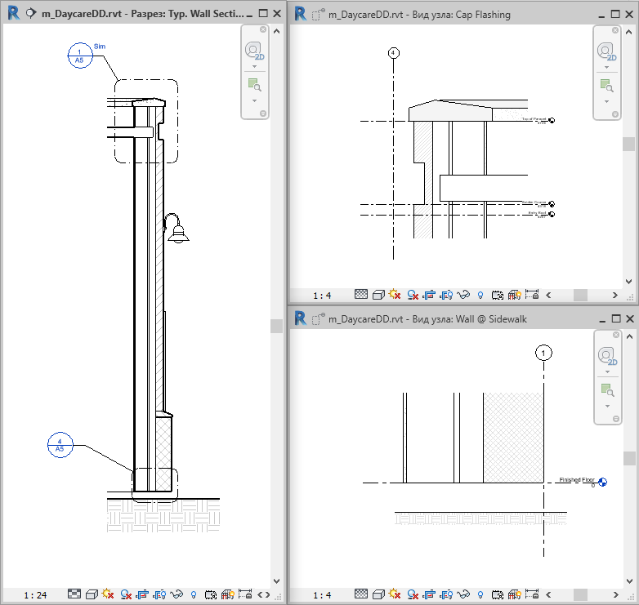
Task: Expand zoom options in Wall @ Sidewalk view
Action: point(608,406)
